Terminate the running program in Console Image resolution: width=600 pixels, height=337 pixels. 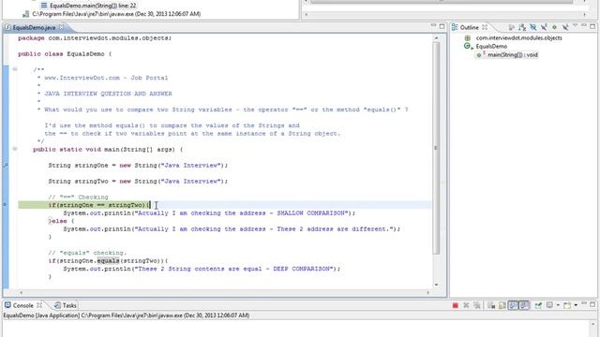455,305
